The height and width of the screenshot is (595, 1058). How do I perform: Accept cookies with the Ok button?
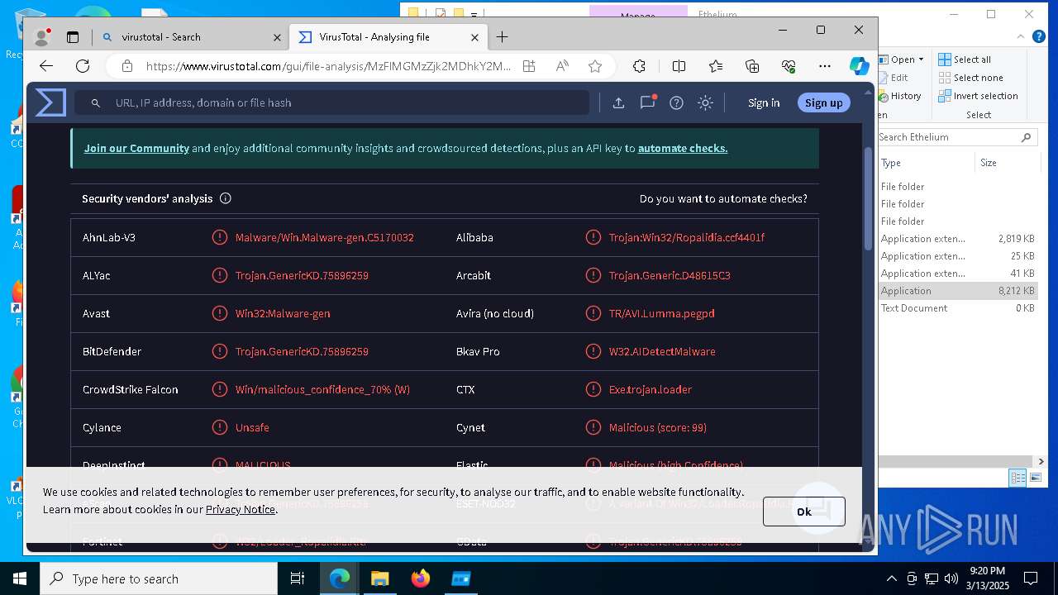tap(804, 512)
